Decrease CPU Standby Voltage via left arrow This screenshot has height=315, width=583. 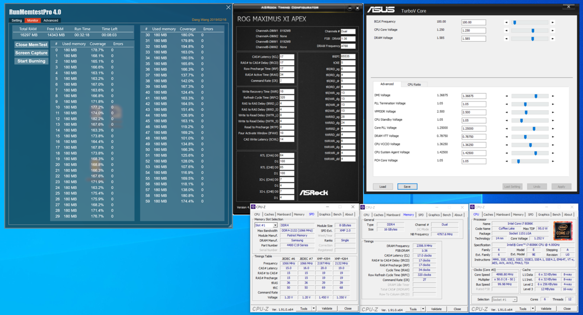tap(507, 120)
